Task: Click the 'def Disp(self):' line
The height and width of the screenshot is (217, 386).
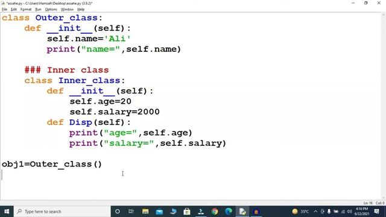Action: pyautogui.click(x=89, y=122)
